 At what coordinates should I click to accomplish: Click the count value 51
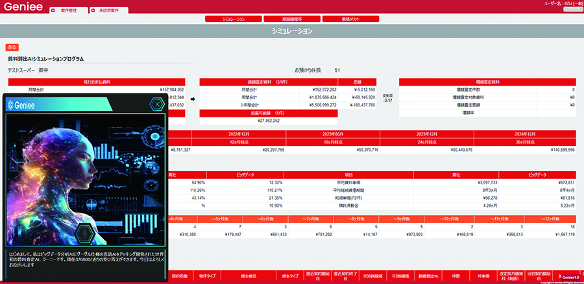[x=337, y=70]
